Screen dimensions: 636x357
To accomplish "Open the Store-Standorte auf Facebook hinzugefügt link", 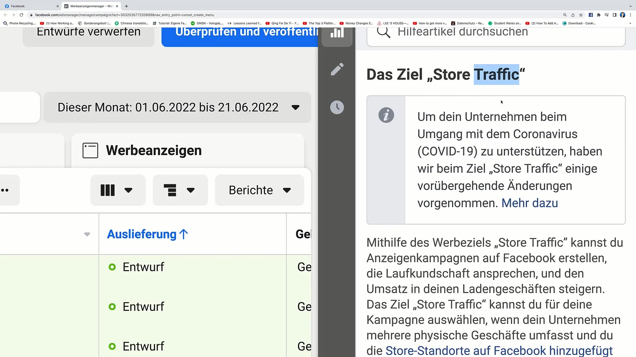I will (x=499, y=351).
